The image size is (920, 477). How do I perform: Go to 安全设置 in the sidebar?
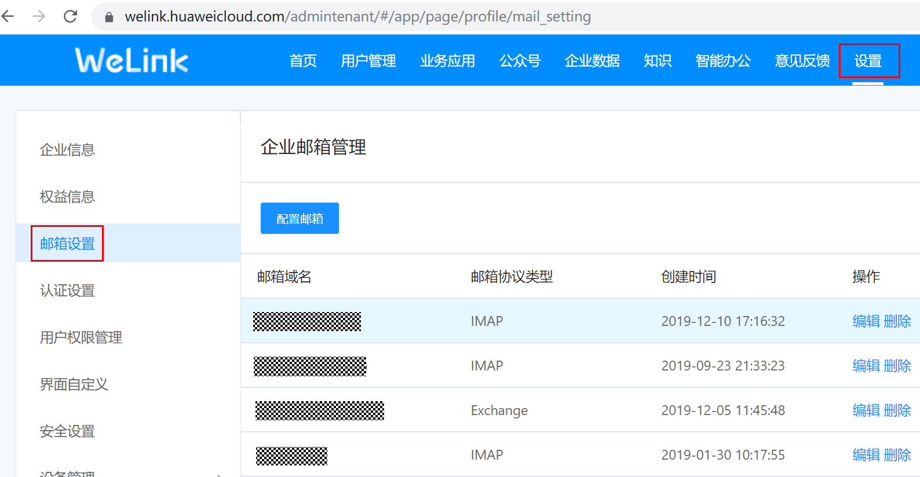coord(67,431)
